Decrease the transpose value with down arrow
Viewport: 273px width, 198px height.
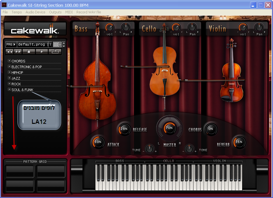click(64, 46)
